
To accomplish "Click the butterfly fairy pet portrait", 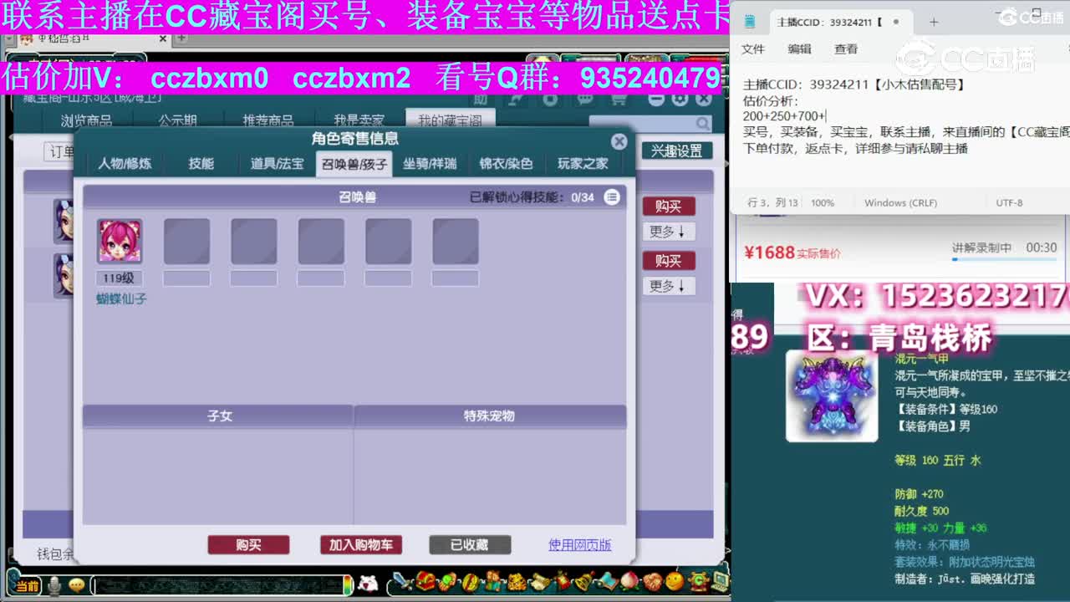I will coord(120,242).
